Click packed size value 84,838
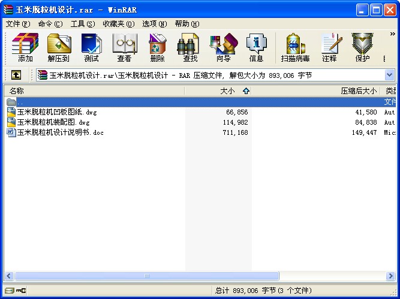 (366, 122)
